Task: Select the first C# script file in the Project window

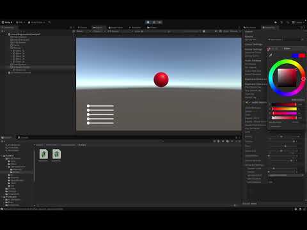Action: coord(43,155)
